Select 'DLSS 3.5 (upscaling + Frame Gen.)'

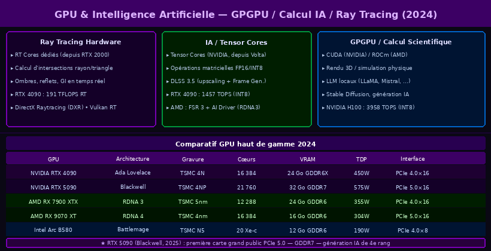[x=219, y=81]
